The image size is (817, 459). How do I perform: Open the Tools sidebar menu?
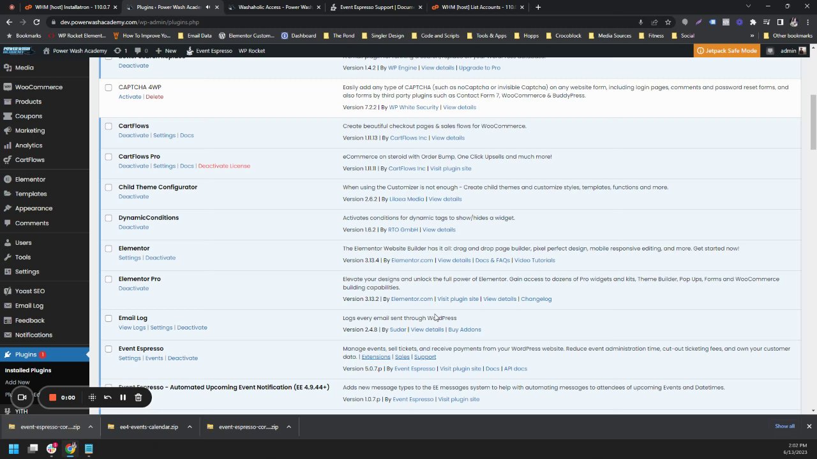coord(23,257)
